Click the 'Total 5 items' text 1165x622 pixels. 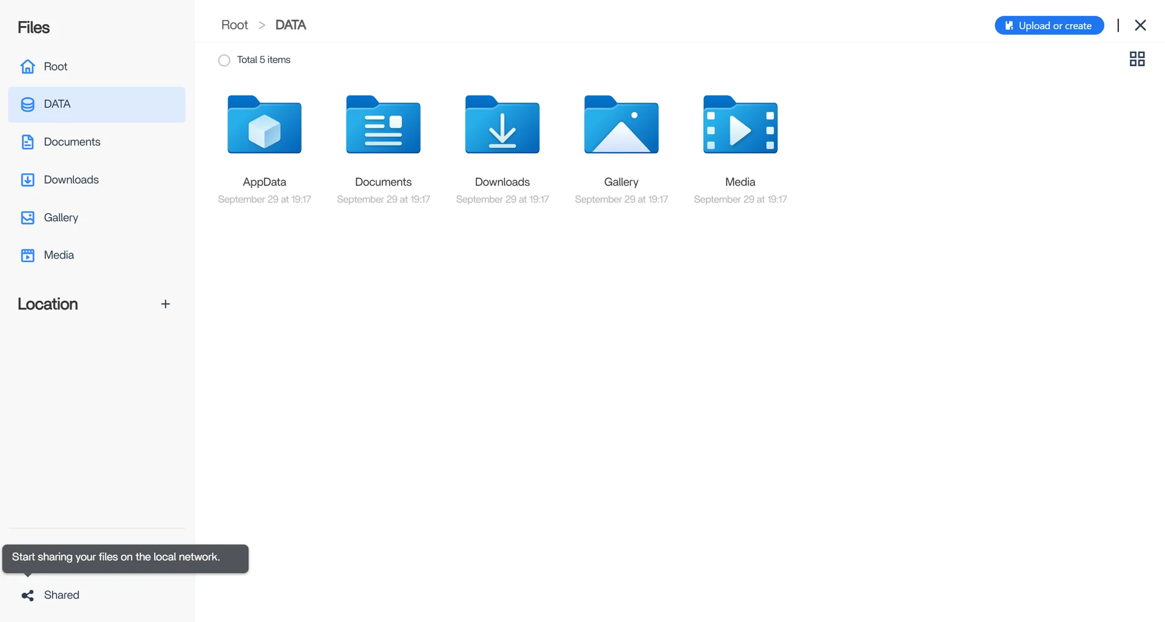264,60
